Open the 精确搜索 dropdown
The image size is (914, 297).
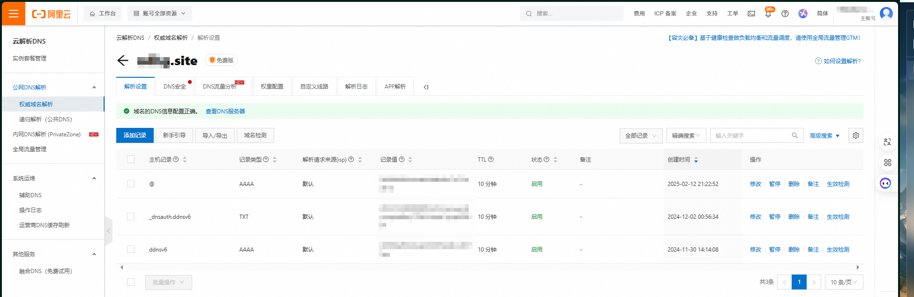[686, 135]
